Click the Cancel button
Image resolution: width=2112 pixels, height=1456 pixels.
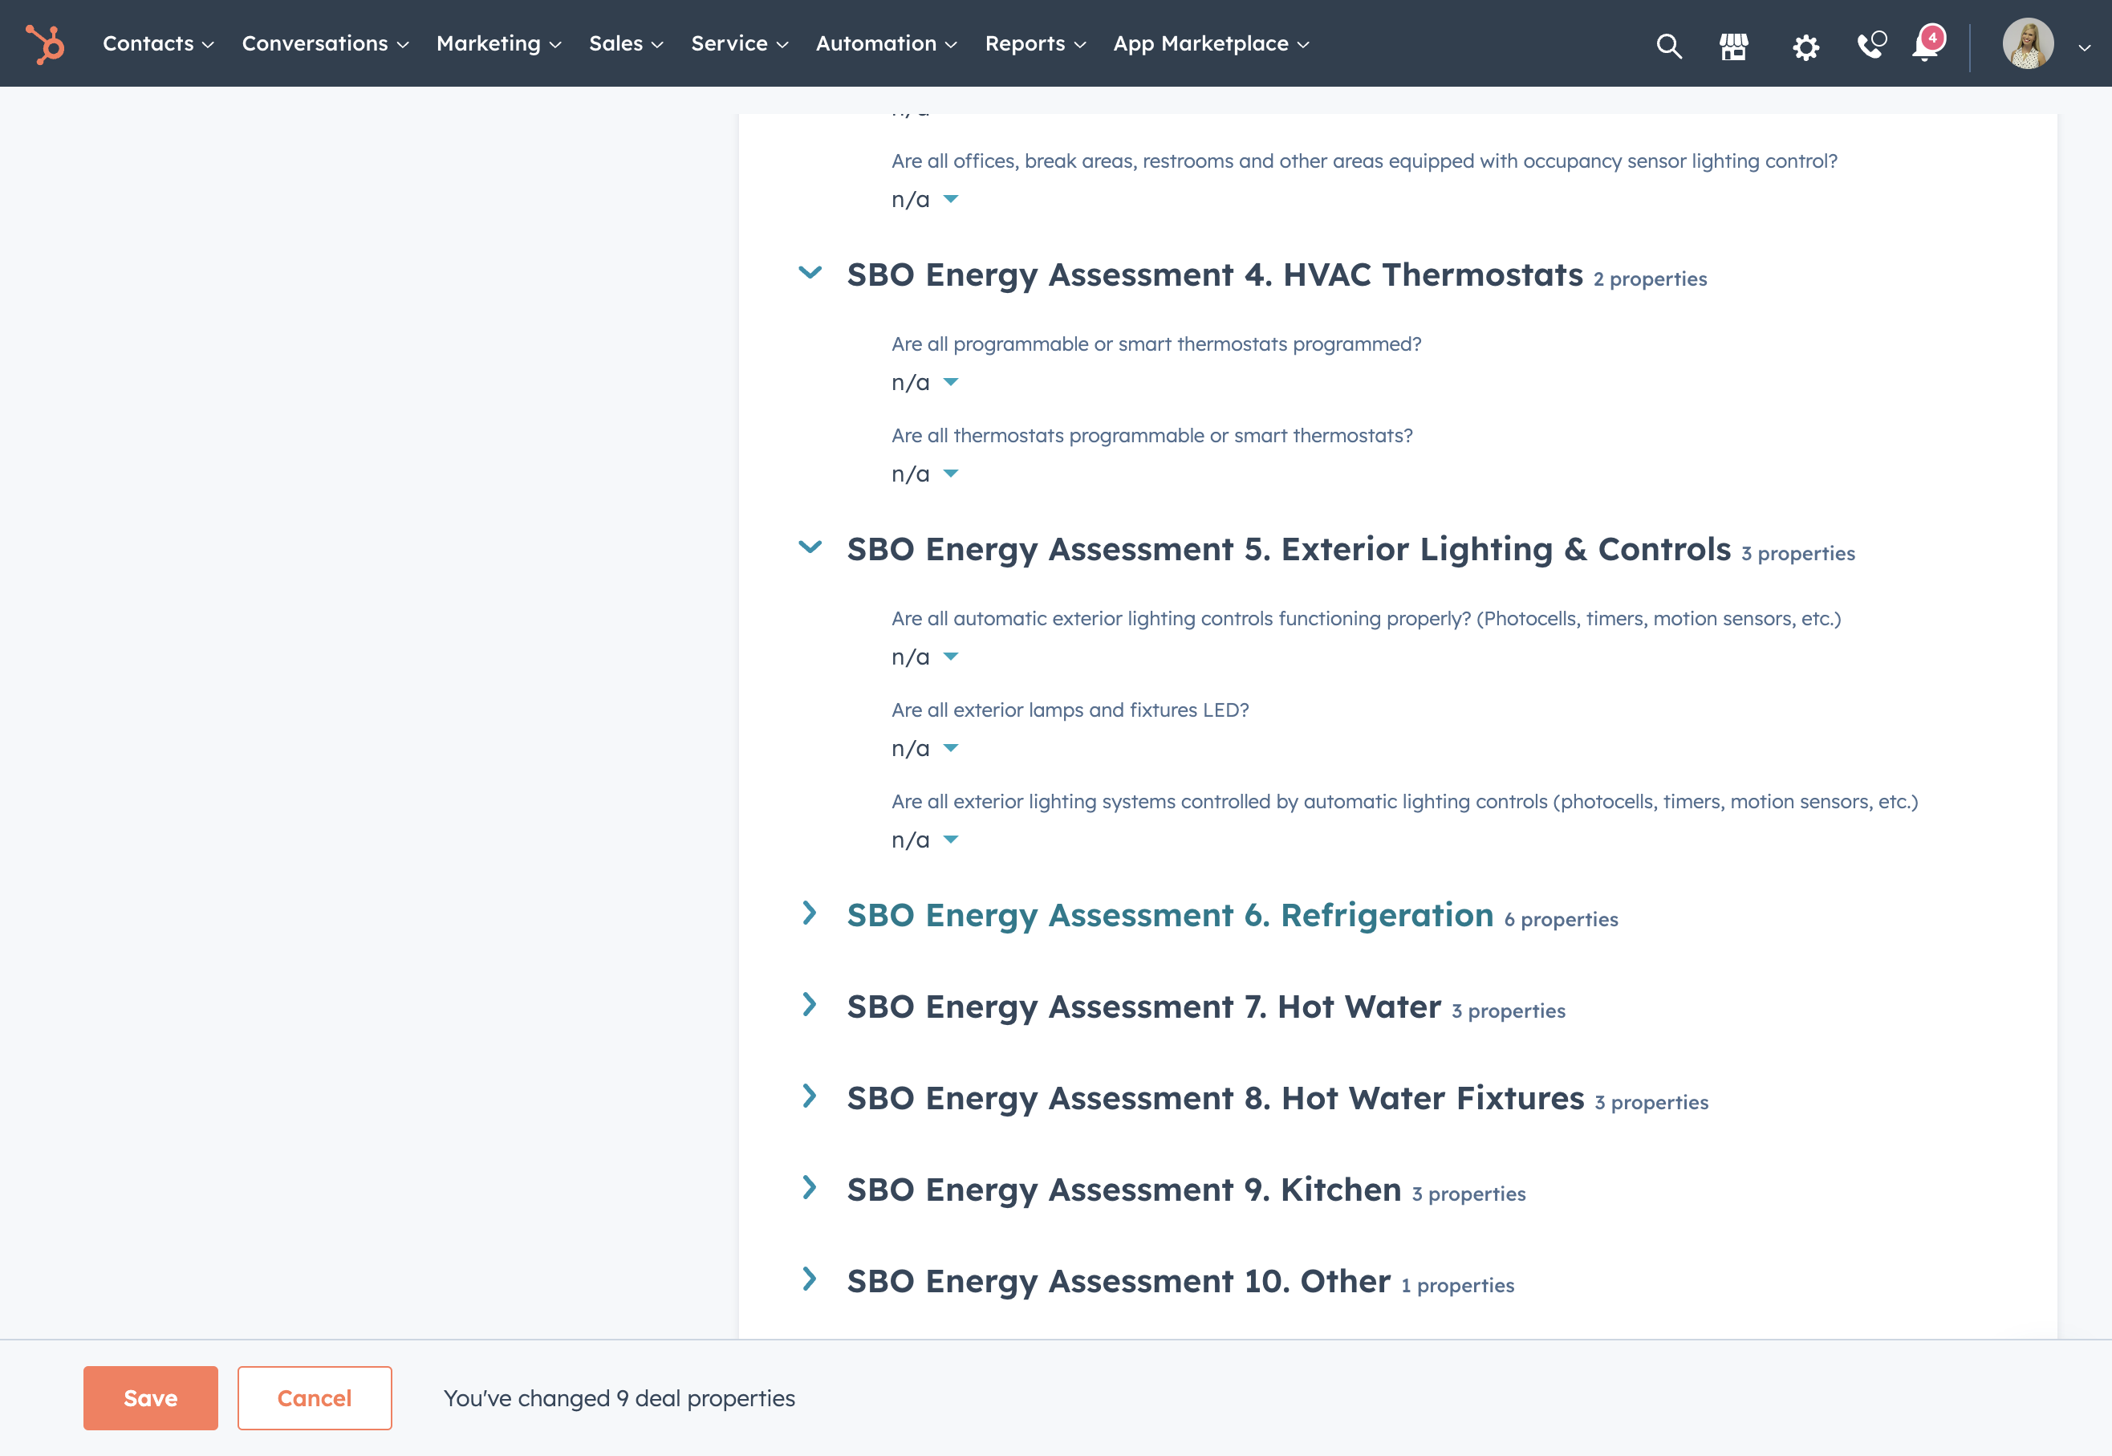coord(315,1397)
